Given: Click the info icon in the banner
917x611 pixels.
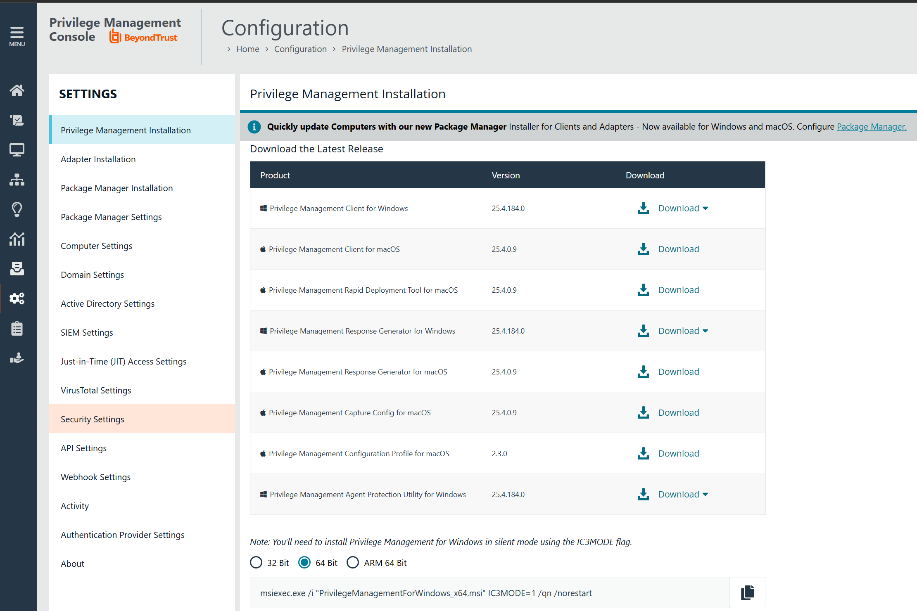Looking at the screenshot, I should pos(254,127).
